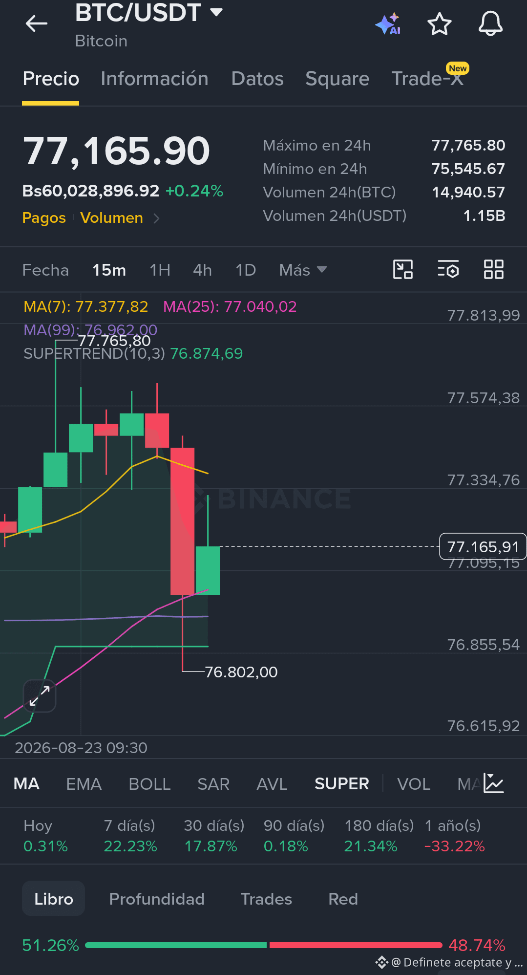Open indicator list chart icon
This screenshot has width=527, height=975.
493,783
